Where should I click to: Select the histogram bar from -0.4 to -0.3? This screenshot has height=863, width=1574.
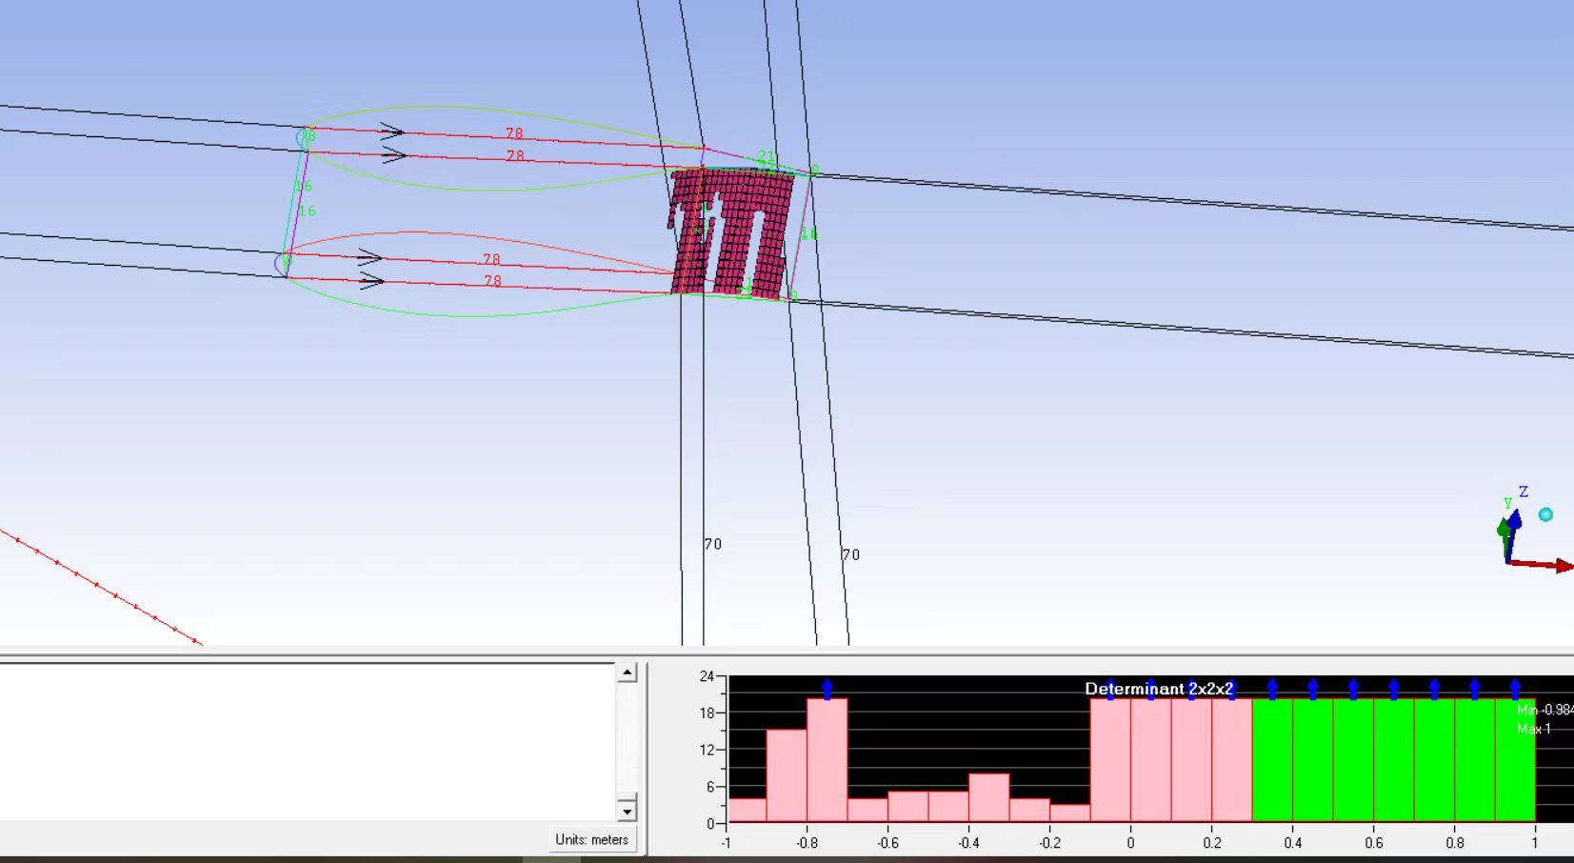988,797
